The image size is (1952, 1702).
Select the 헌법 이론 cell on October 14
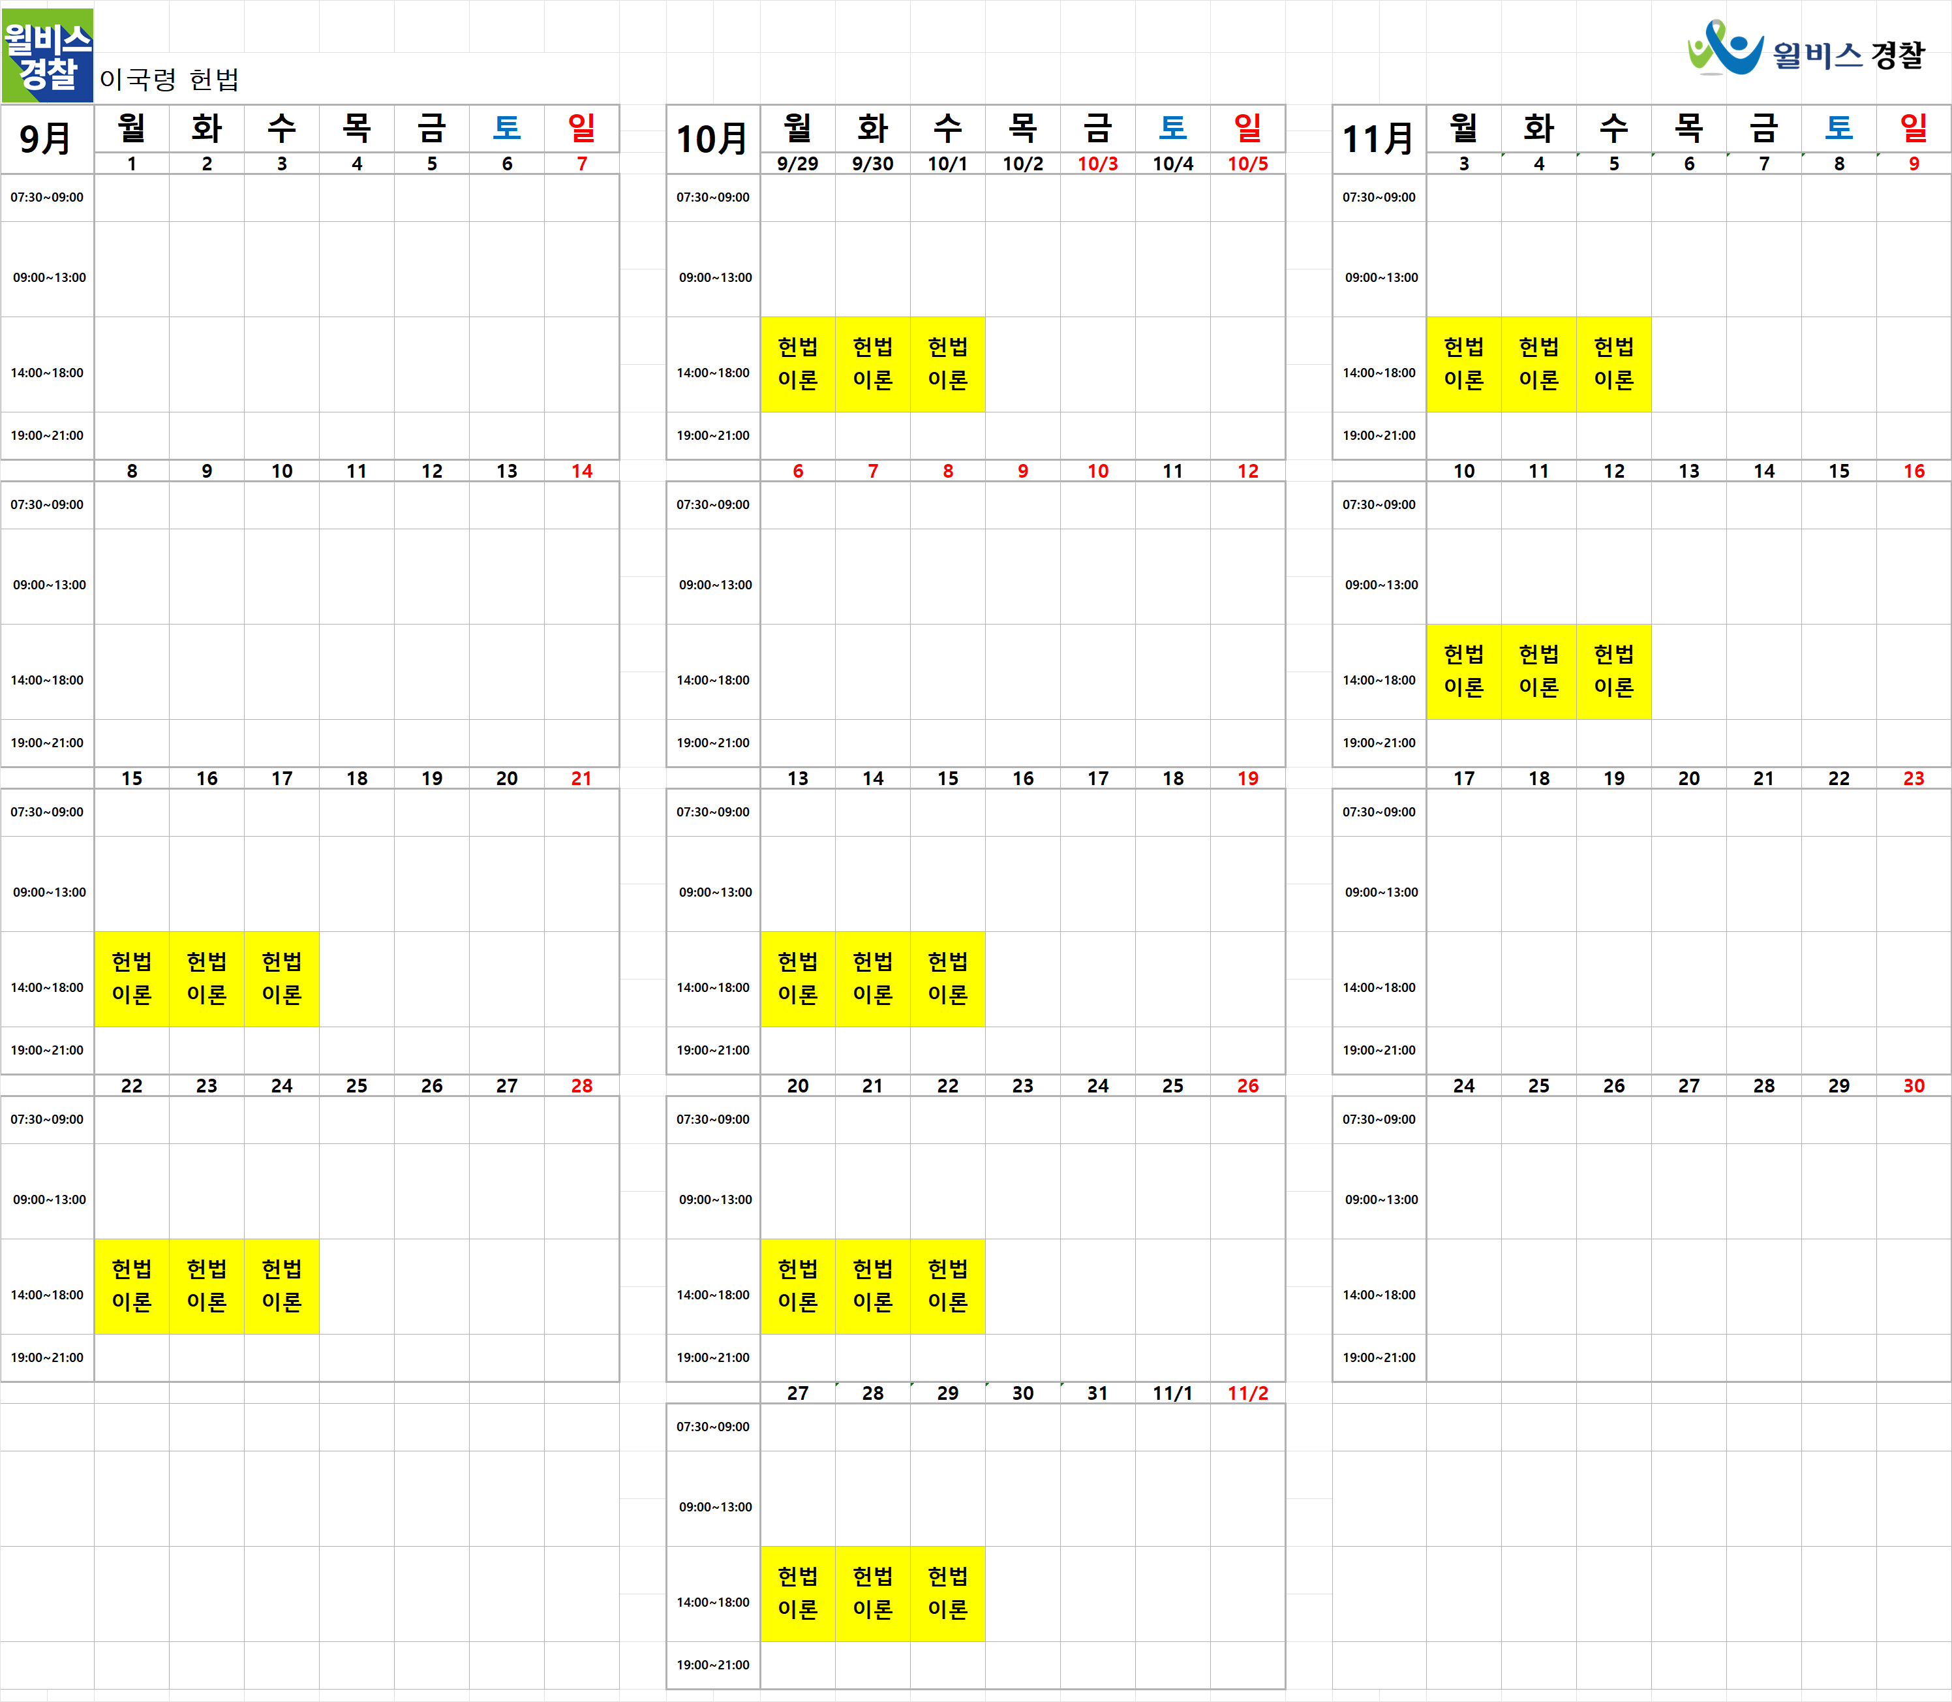click(872, 978)
